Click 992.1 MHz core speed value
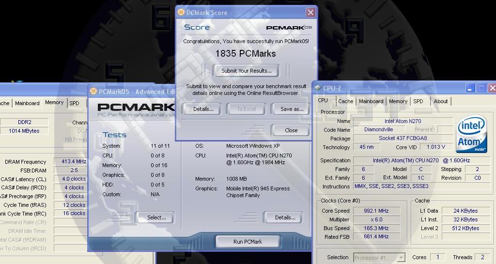 click(x=376, y=211)
